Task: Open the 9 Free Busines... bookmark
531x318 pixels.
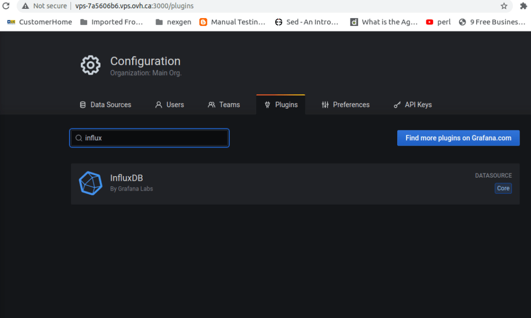Action: pyautogui.click(x=492, y=22)
